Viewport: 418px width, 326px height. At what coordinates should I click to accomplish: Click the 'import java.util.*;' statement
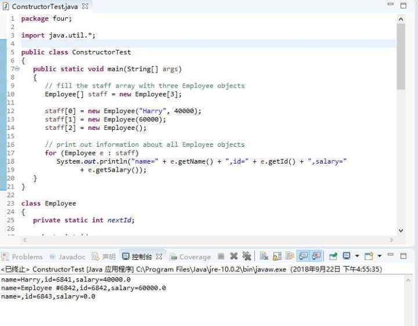[x=58, y=35]
